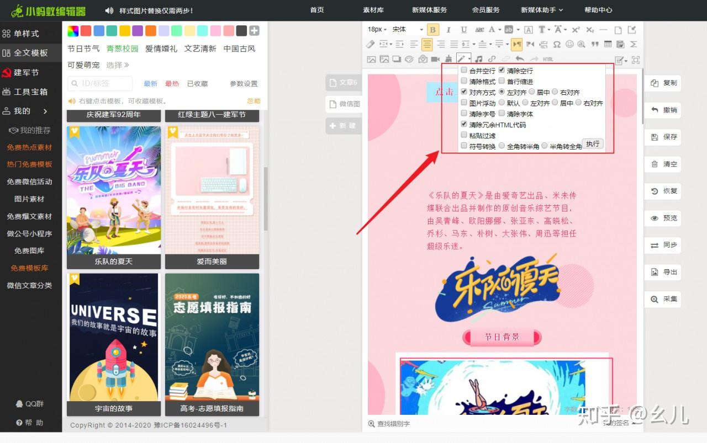Screen dimensions: 707x443
Task: Select center alignment in the toolbar
Action: pos(427,44)
